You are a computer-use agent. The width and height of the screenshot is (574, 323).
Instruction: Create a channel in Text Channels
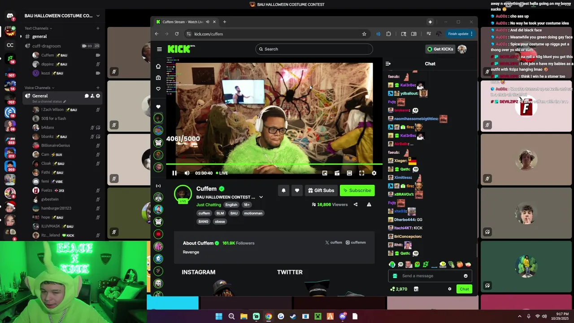point(98,28)
